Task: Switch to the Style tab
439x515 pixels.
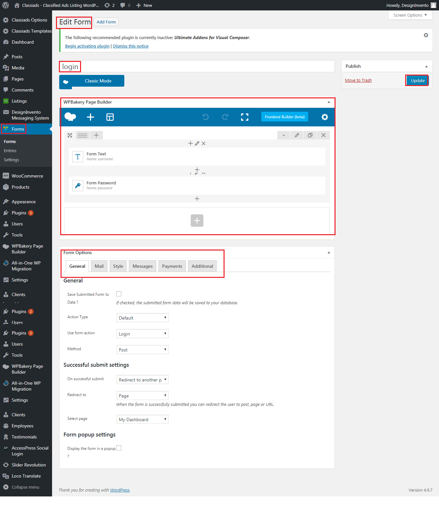Action: pos(118,266)
